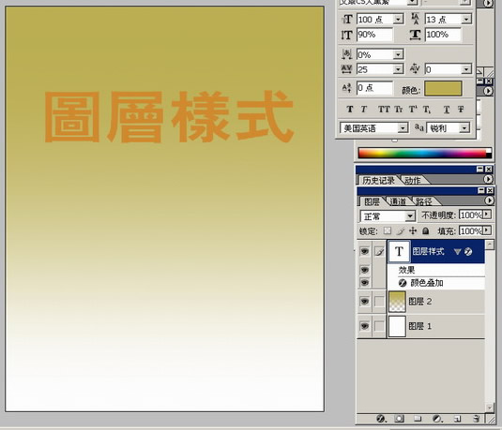Viewport: 502px width, 430px height.
Task: Open font size dropdown 100 点
Action: (398, 20)
